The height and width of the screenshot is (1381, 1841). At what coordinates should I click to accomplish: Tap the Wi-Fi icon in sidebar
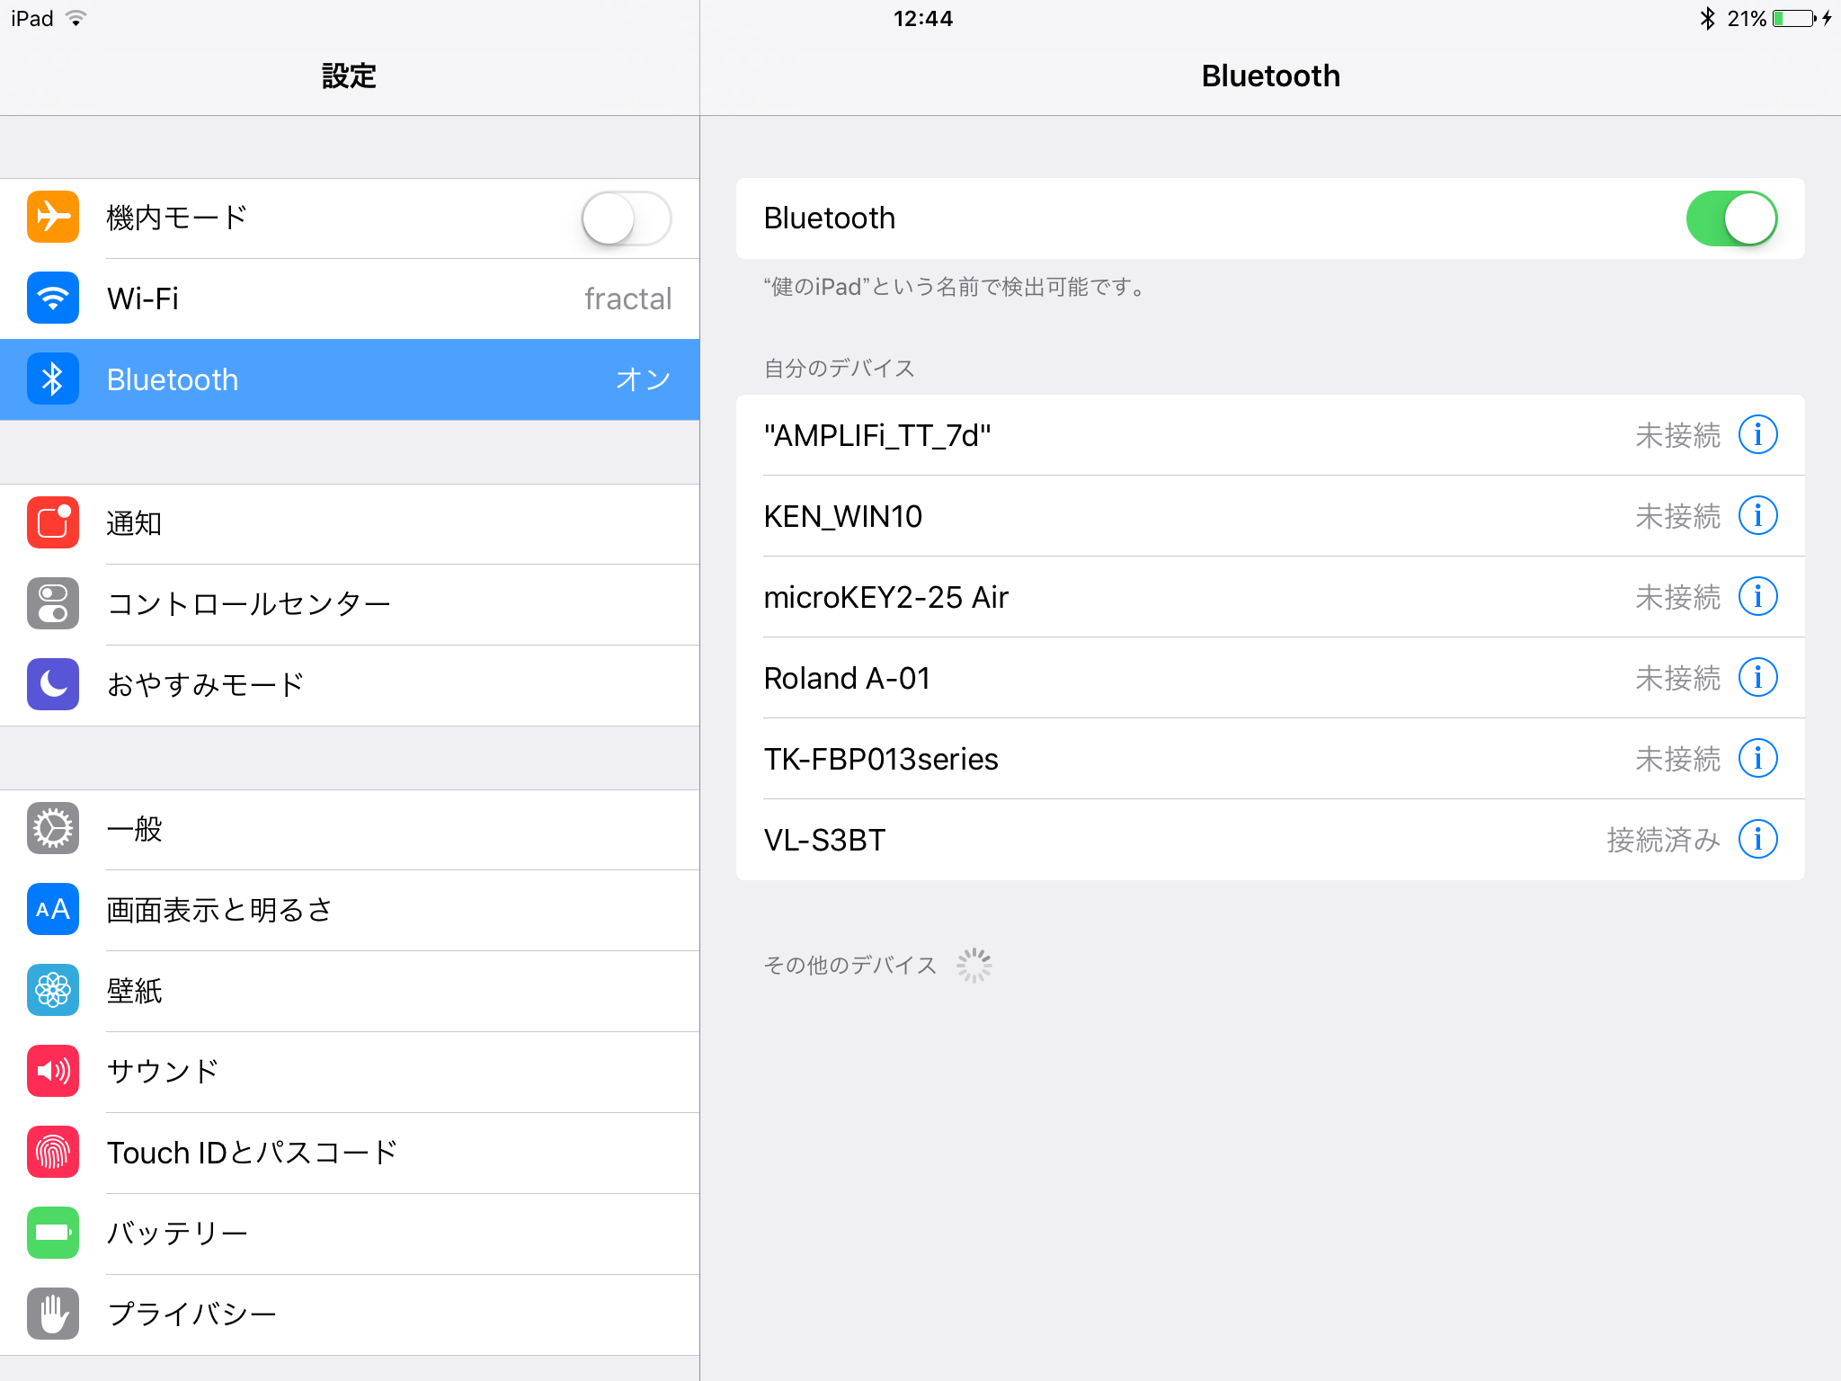tap(53, 298)
